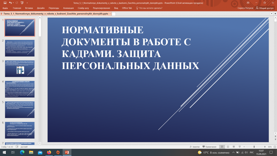
Task: Open Customize Quick Access Toolbar dropdown
Action: (27, 3)
